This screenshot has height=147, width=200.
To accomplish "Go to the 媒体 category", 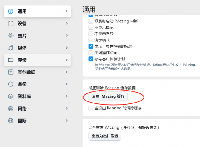I will click(x=37, y=48).
